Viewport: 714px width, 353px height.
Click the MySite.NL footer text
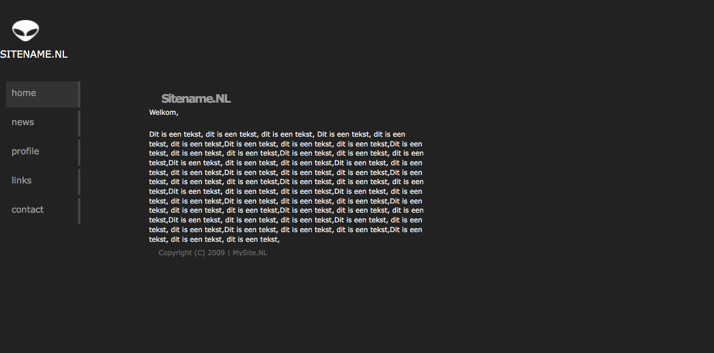[x=250, y=253]
